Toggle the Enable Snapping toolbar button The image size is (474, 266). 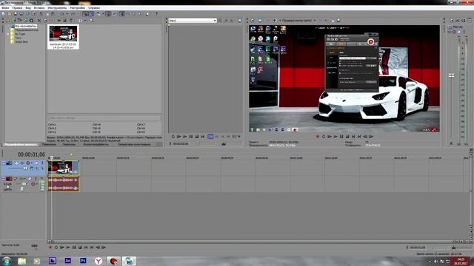click(85, 14)
